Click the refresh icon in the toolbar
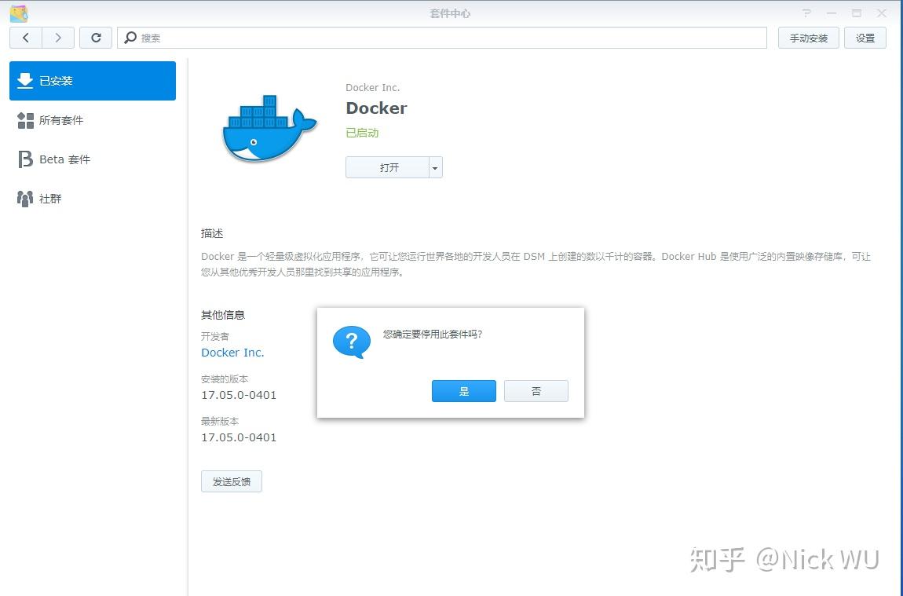 click(x=96, y=37)
